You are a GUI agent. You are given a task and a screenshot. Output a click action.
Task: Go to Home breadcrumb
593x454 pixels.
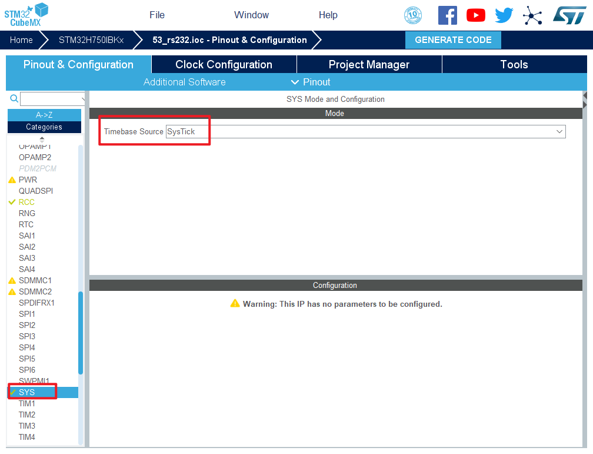[x=21, y=40]
